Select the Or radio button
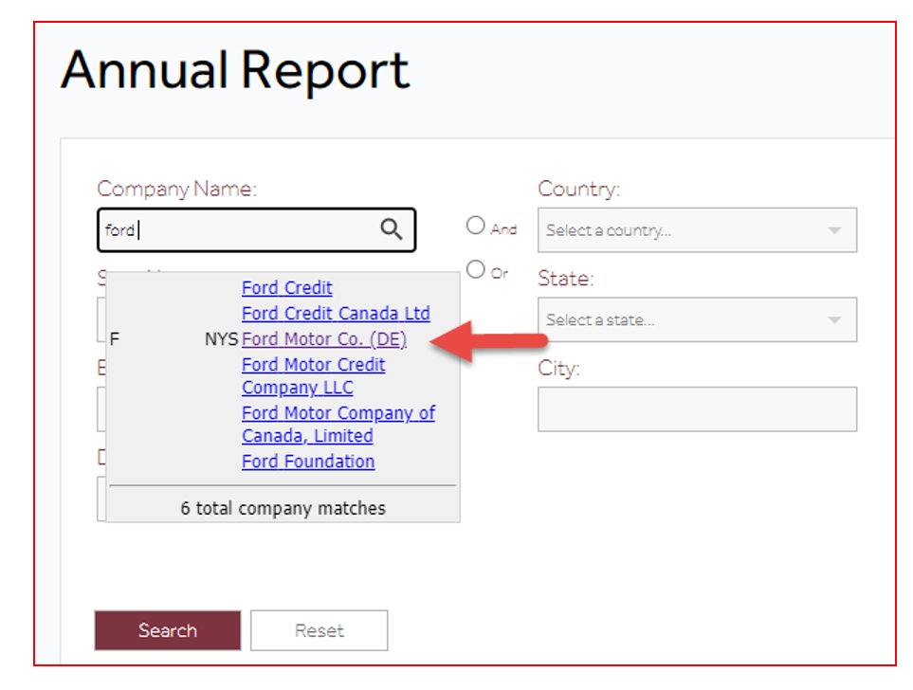The width and height of the screenshot is (913, 690). pos(476,269)
